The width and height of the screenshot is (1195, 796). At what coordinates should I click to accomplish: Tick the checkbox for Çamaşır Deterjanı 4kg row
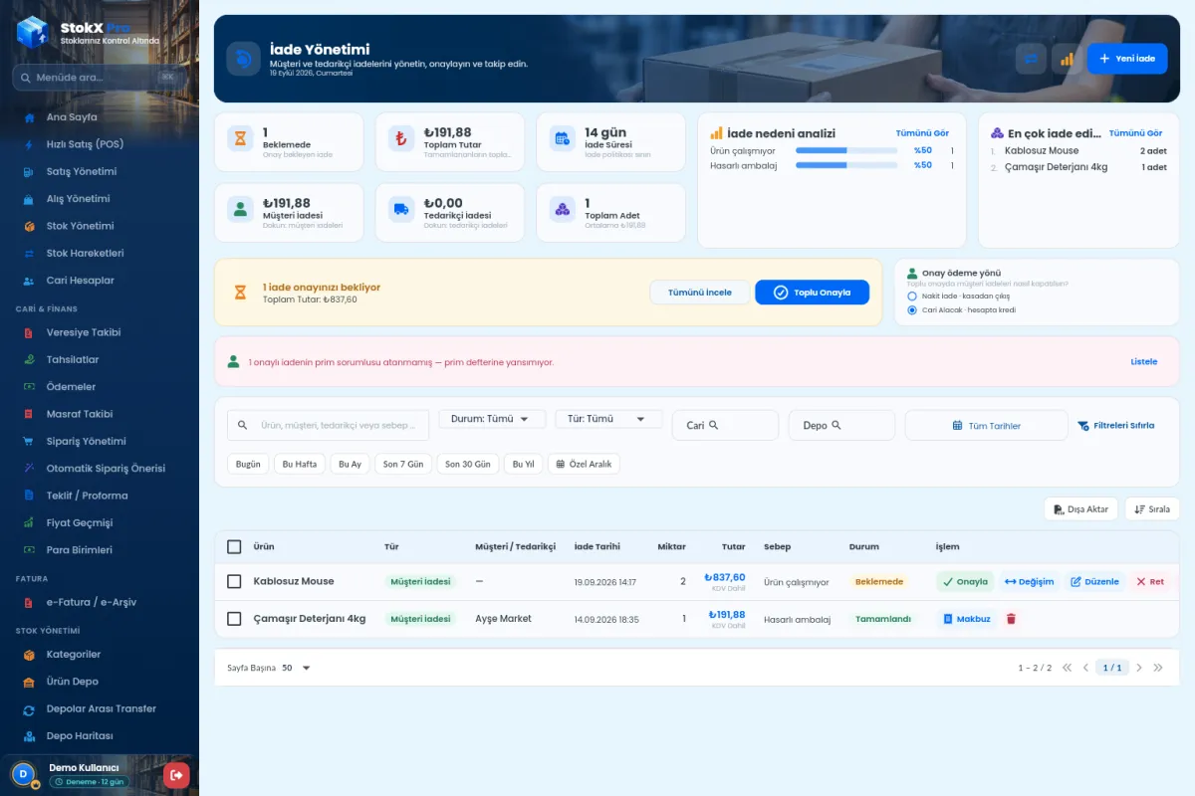coord(234,619)
